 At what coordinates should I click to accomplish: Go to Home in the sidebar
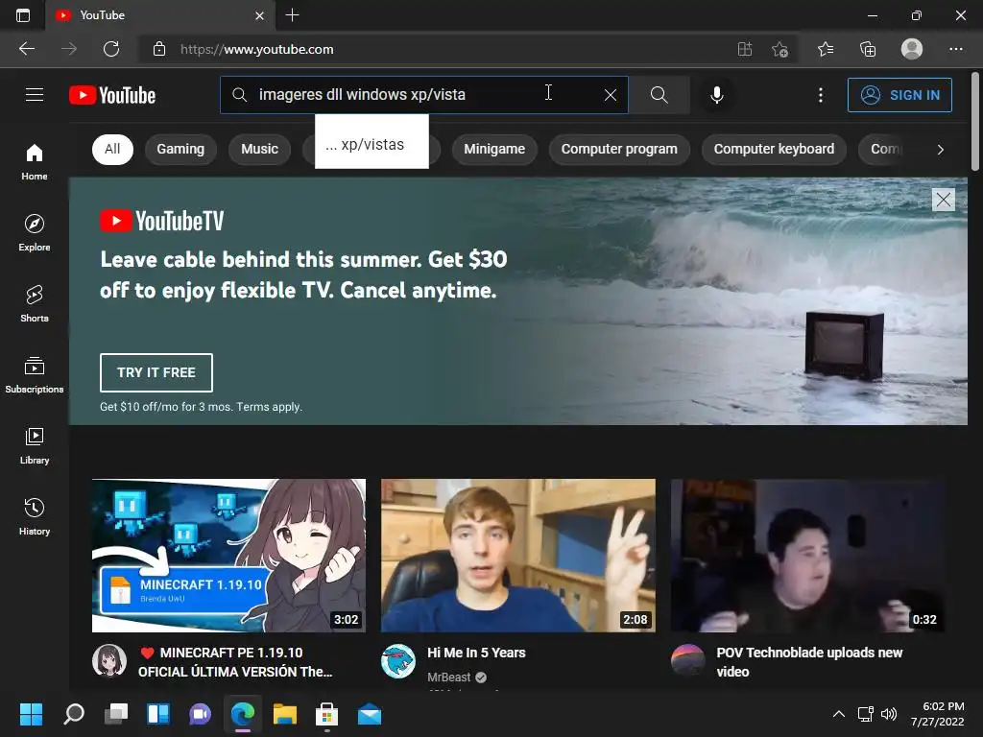[x=35, y=161]
